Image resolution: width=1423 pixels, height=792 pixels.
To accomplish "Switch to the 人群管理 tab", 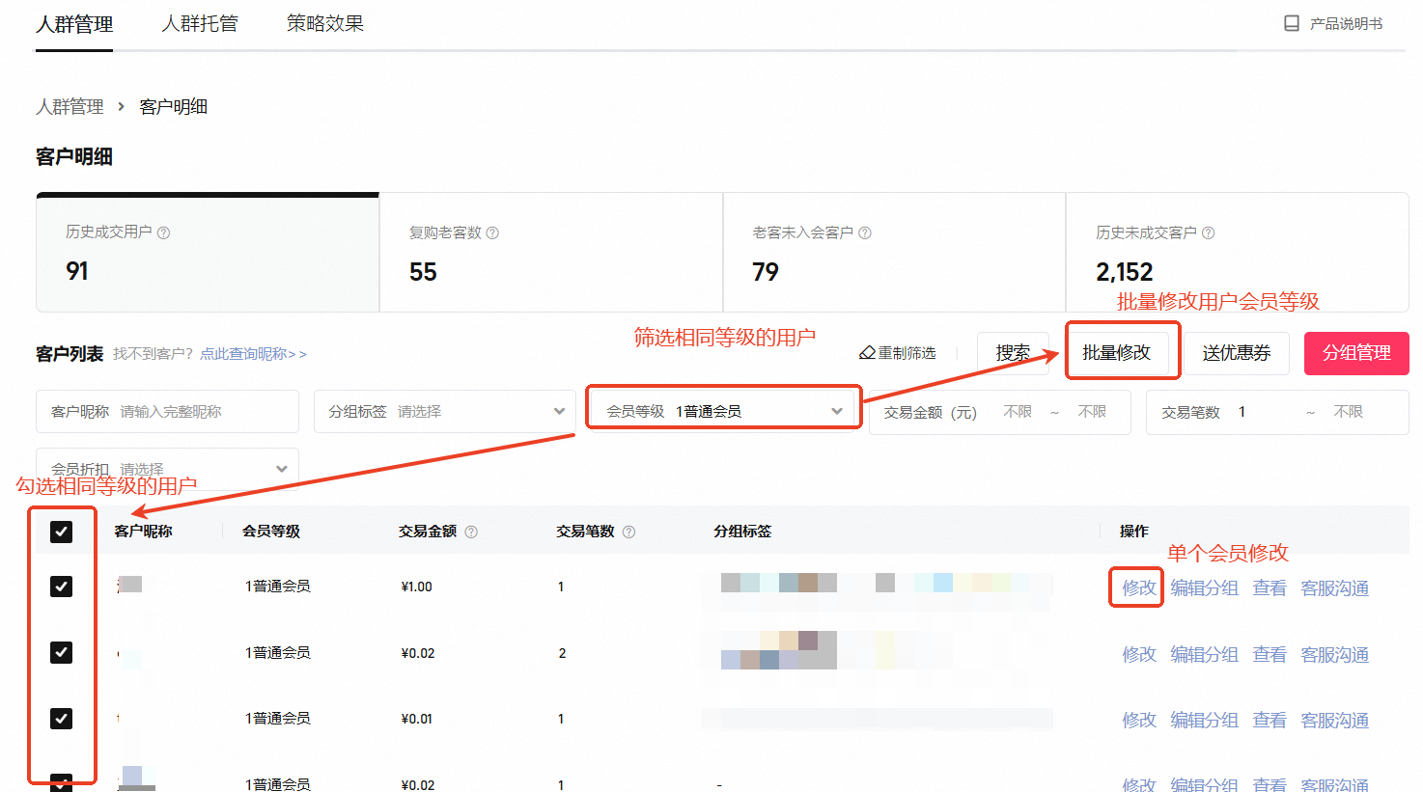I will 74,24.
